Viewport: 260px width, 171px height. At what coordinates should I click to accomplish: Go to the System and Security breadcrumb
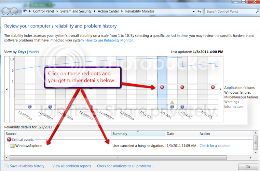click(76, 11)
